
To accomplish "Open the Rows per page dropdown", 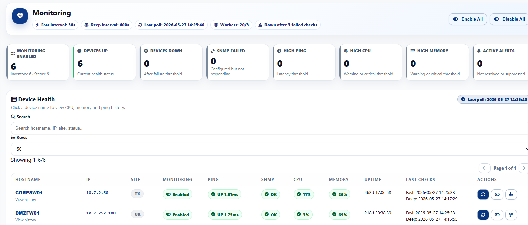I will click(269, 149).
